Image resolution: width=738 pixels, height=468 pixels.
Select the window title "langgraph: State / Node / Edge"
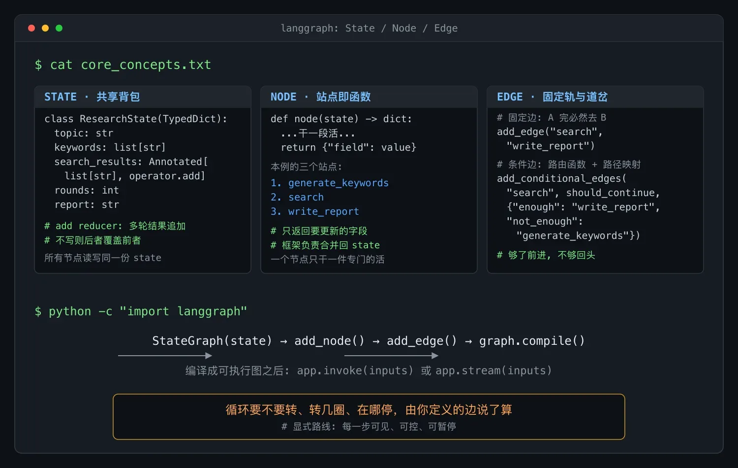point(369,28)
